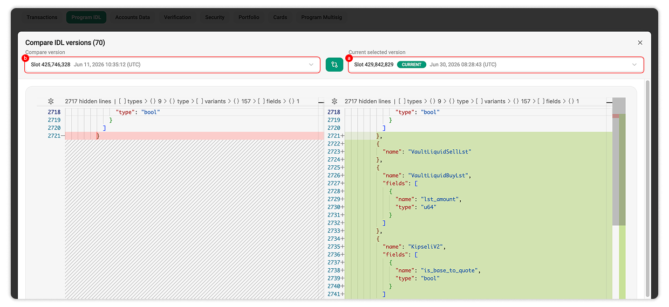This screenshot has height=307, width=669.
Task: Close the Compare IDL versions dialog
Action: 640,43
